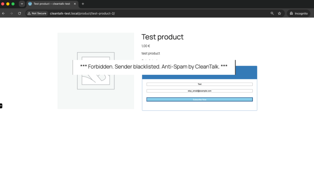Click the name field containing Test
This screenshot has height=176, width=314.
199,84
